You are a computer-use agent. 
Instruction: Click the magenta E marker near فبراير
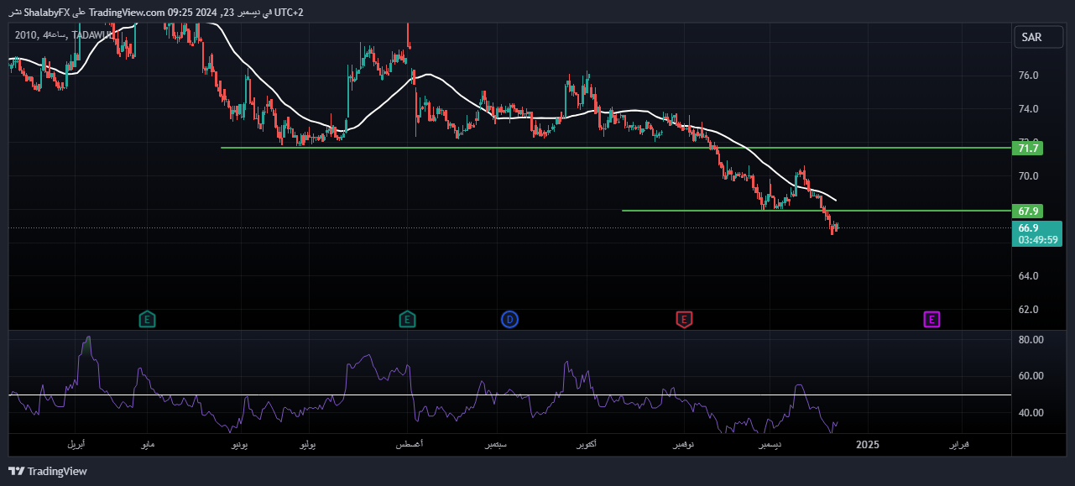(x=931, y=320)
